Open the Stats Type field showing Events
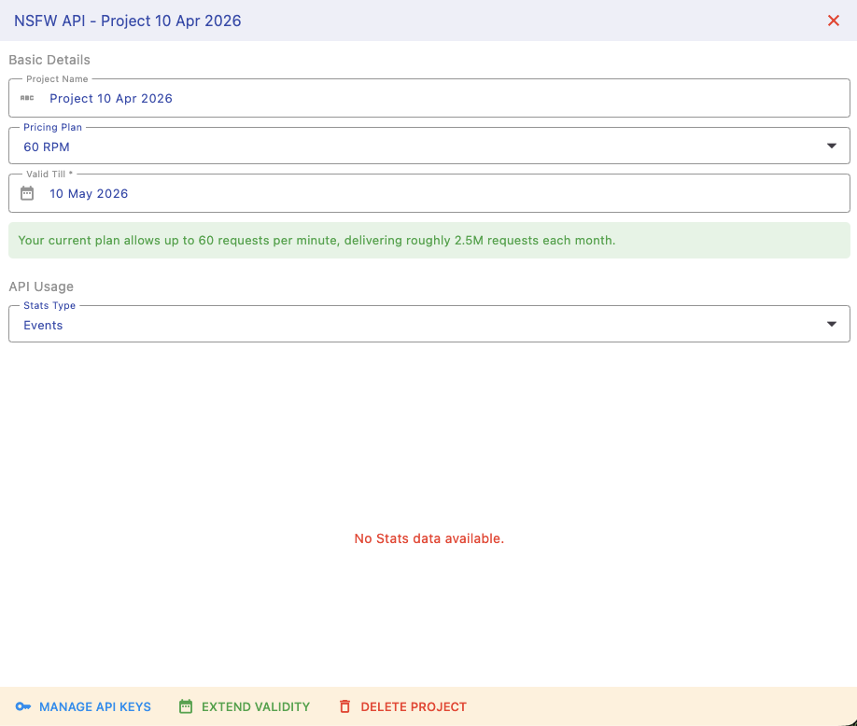 [x=420, y=325]
